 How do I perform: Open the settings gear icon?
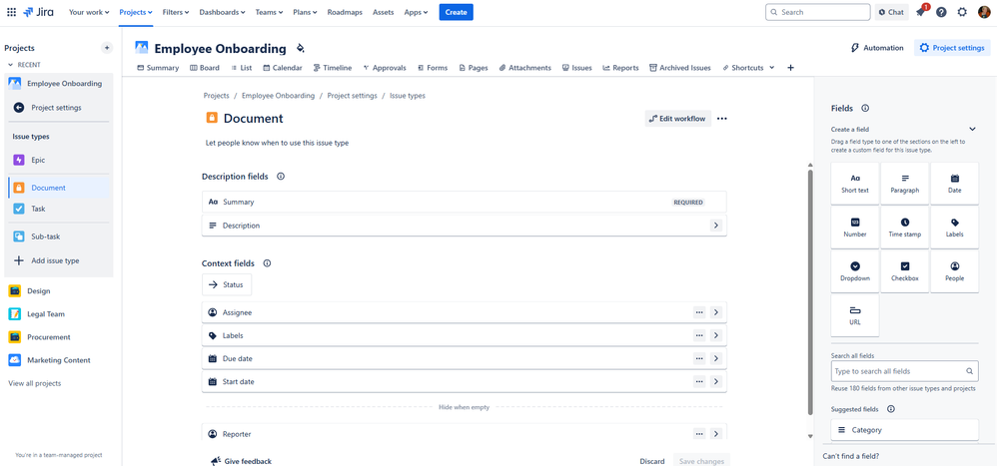(x=962, y=12)
